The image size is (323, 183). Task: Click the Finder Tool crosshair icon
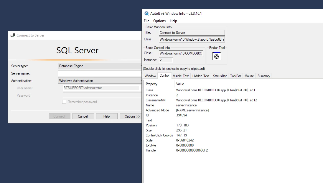(x=217, y=56)
